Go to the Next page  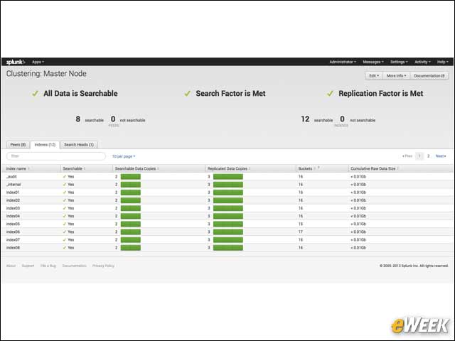(x=441, y=156)
